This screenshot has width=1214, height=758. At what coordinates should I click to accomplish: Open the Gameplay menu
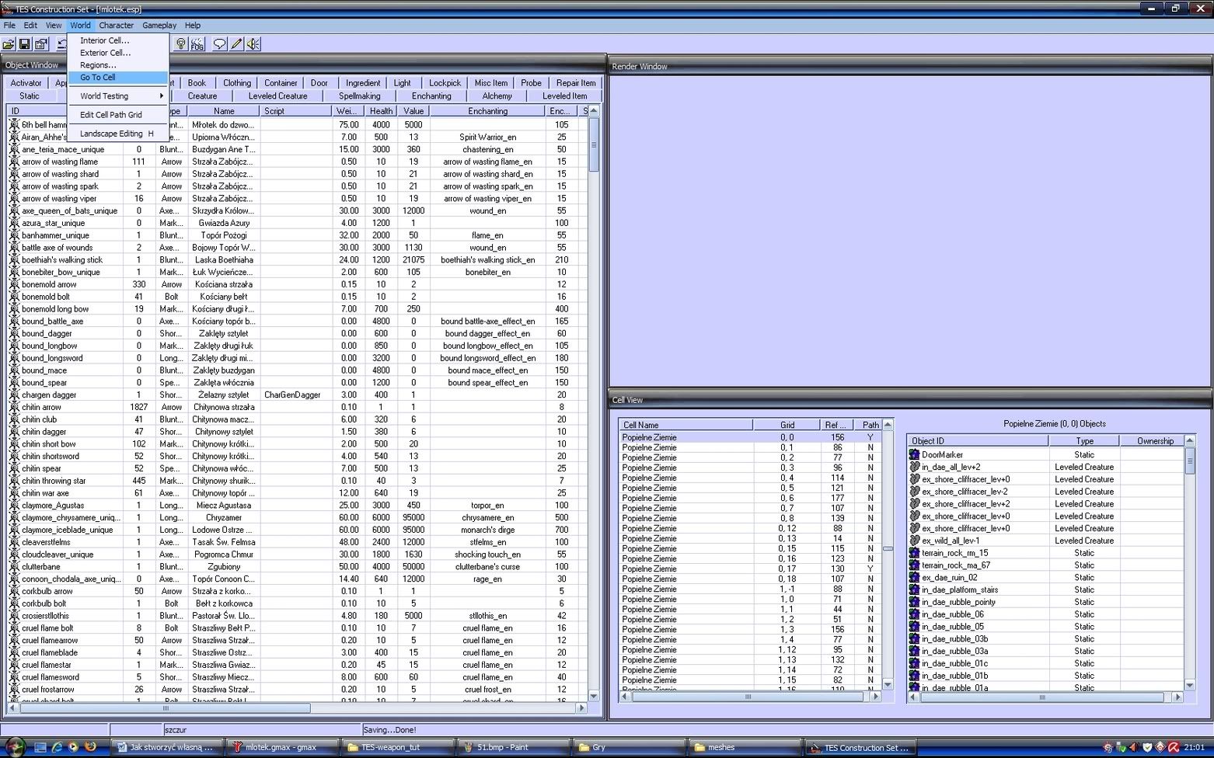[159, 25]
